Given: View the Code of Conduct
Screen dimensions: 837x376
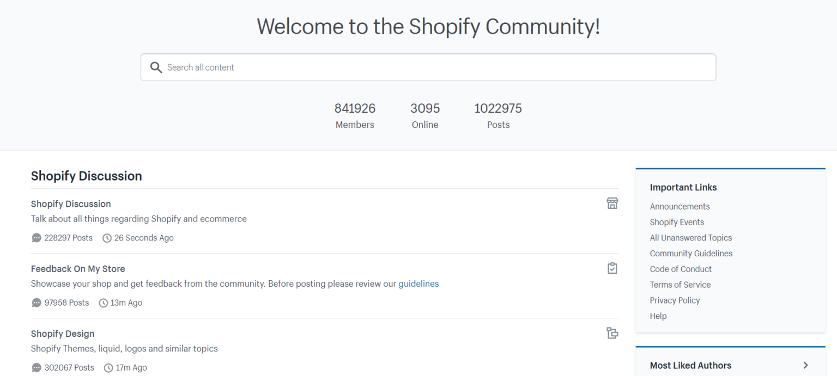Looking at the screenshot, I should (x=681, y=269).
